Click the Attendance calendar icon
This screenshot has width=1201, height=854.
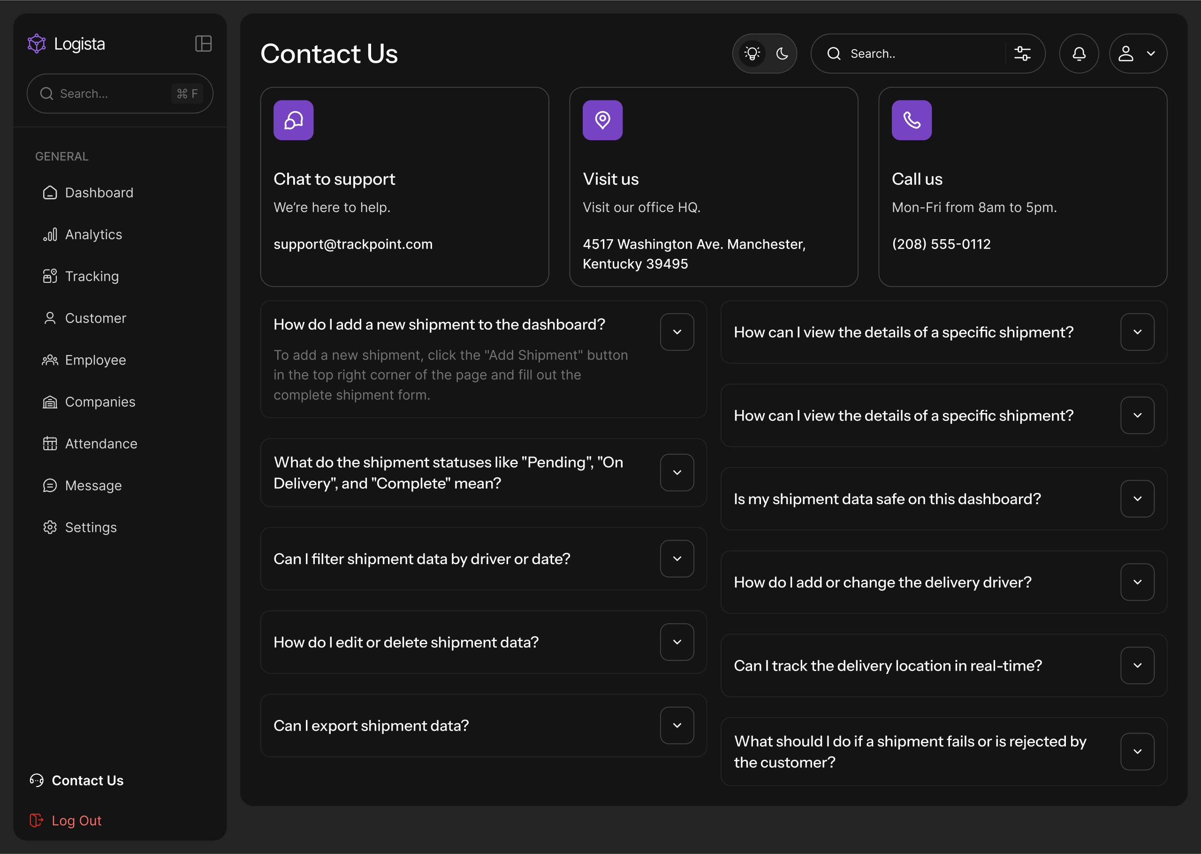point(50,444)
